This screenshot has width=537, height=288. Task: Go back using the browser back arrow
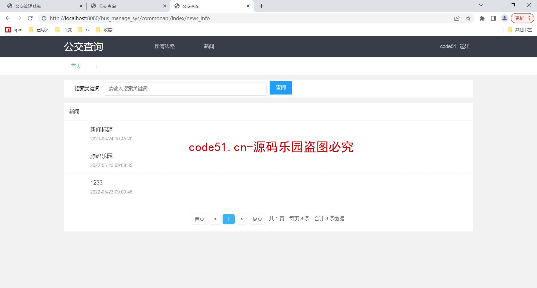8,18
